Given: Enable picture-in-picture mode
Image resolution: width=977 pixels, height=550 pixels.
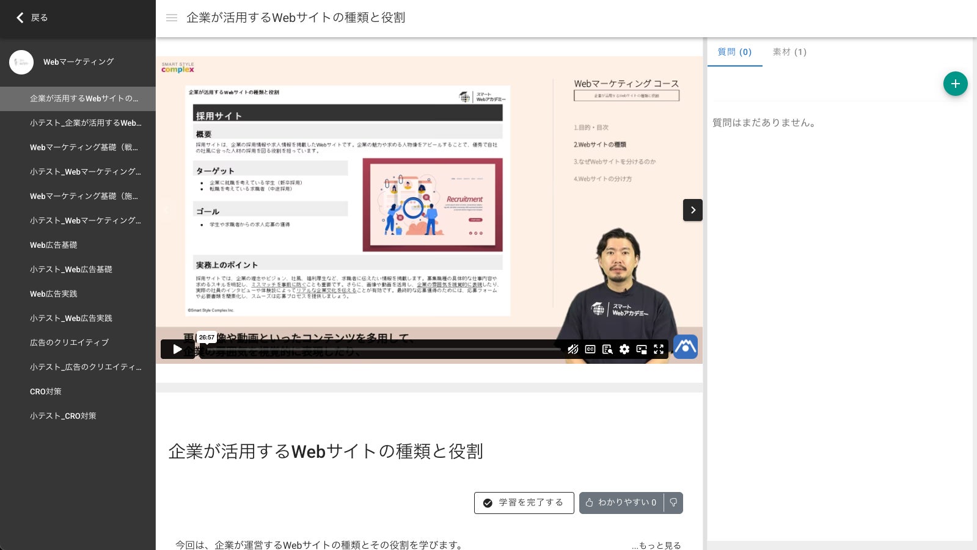Looking at the screenshot, I should pos(642,349).
